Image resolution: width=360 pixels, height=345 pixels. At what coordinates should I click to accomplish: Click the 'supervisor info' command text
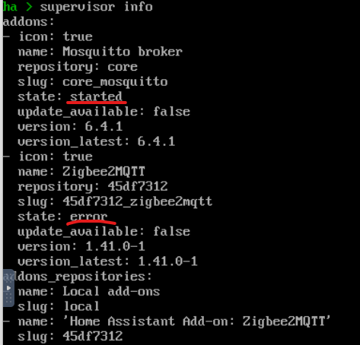pyautogui.click(x=96, y=7)
